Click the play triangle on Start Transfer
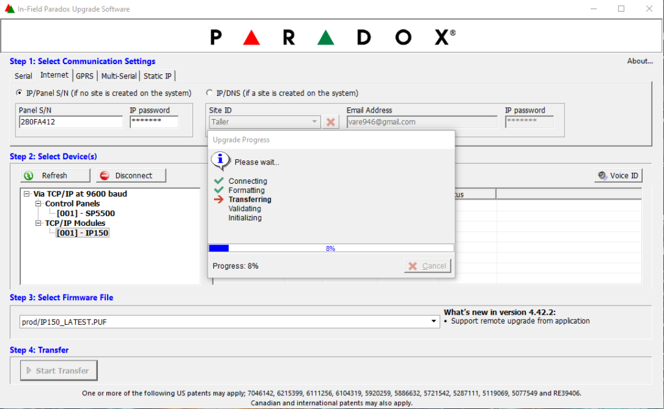 tap(29, 371)
